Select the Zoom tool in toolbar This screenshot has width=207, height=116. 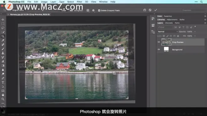[x=3, y=99]
